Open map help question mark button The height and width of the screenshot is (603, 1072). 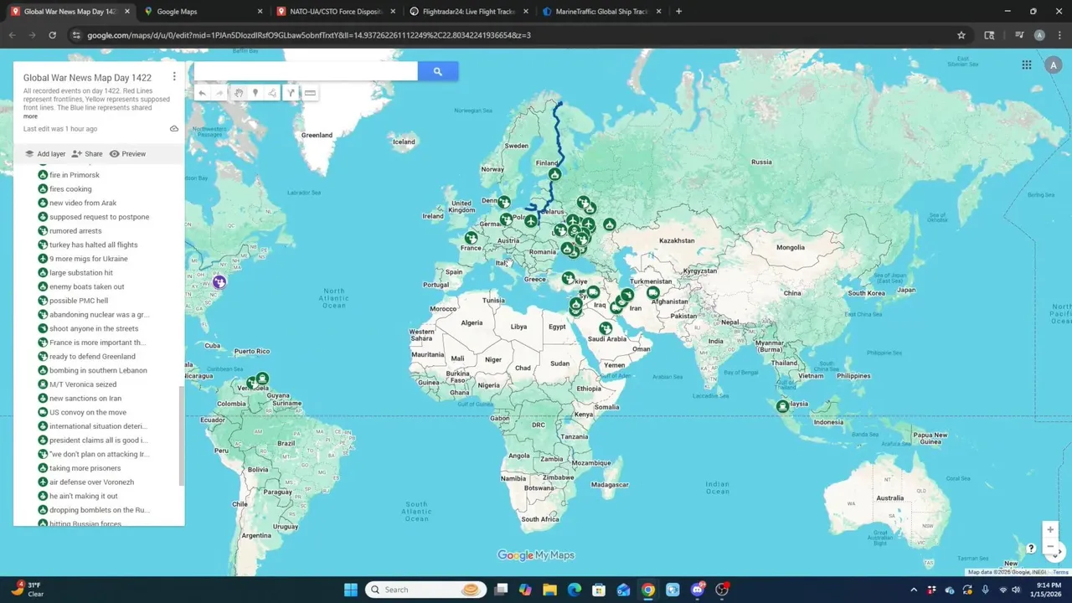1031,549
